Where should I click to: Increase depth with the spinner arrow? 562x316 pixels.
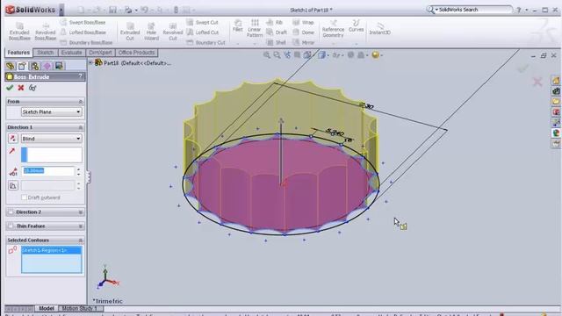point(78,169)
